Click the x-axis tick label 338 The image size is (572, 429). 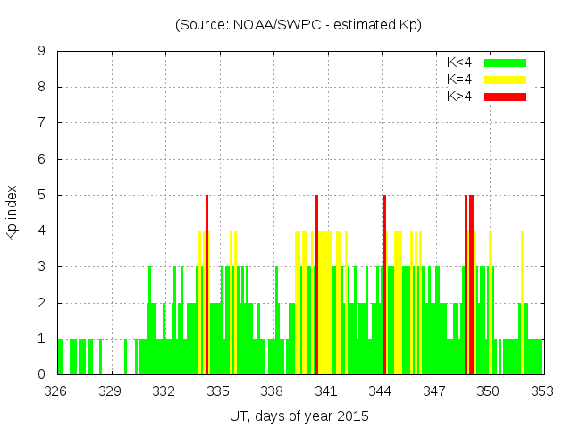tap(272, 391)
